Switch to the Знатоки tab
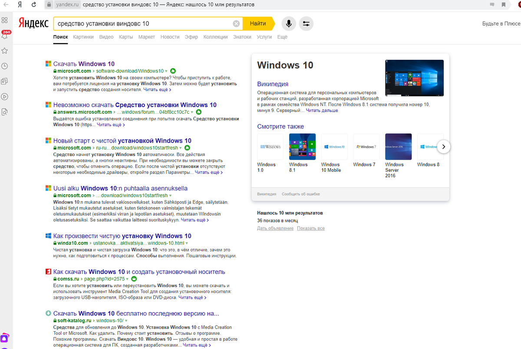The width and height of the screenshot is (521, 349). click(x=242, y=37)
